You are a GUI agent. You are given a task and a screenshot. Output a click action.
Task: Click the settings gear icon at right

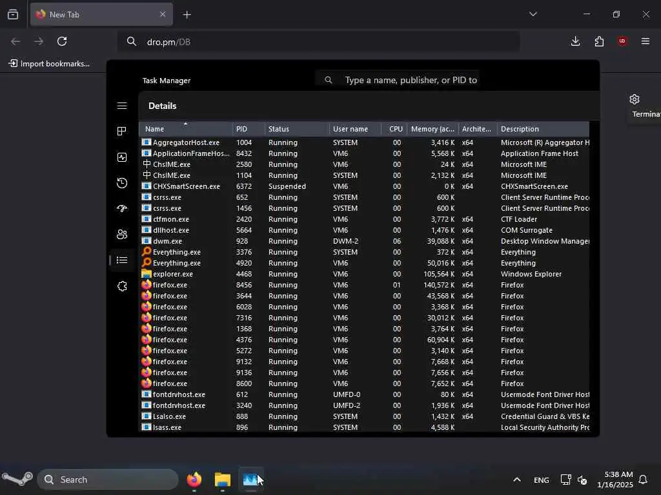click(x=634, y=99)
